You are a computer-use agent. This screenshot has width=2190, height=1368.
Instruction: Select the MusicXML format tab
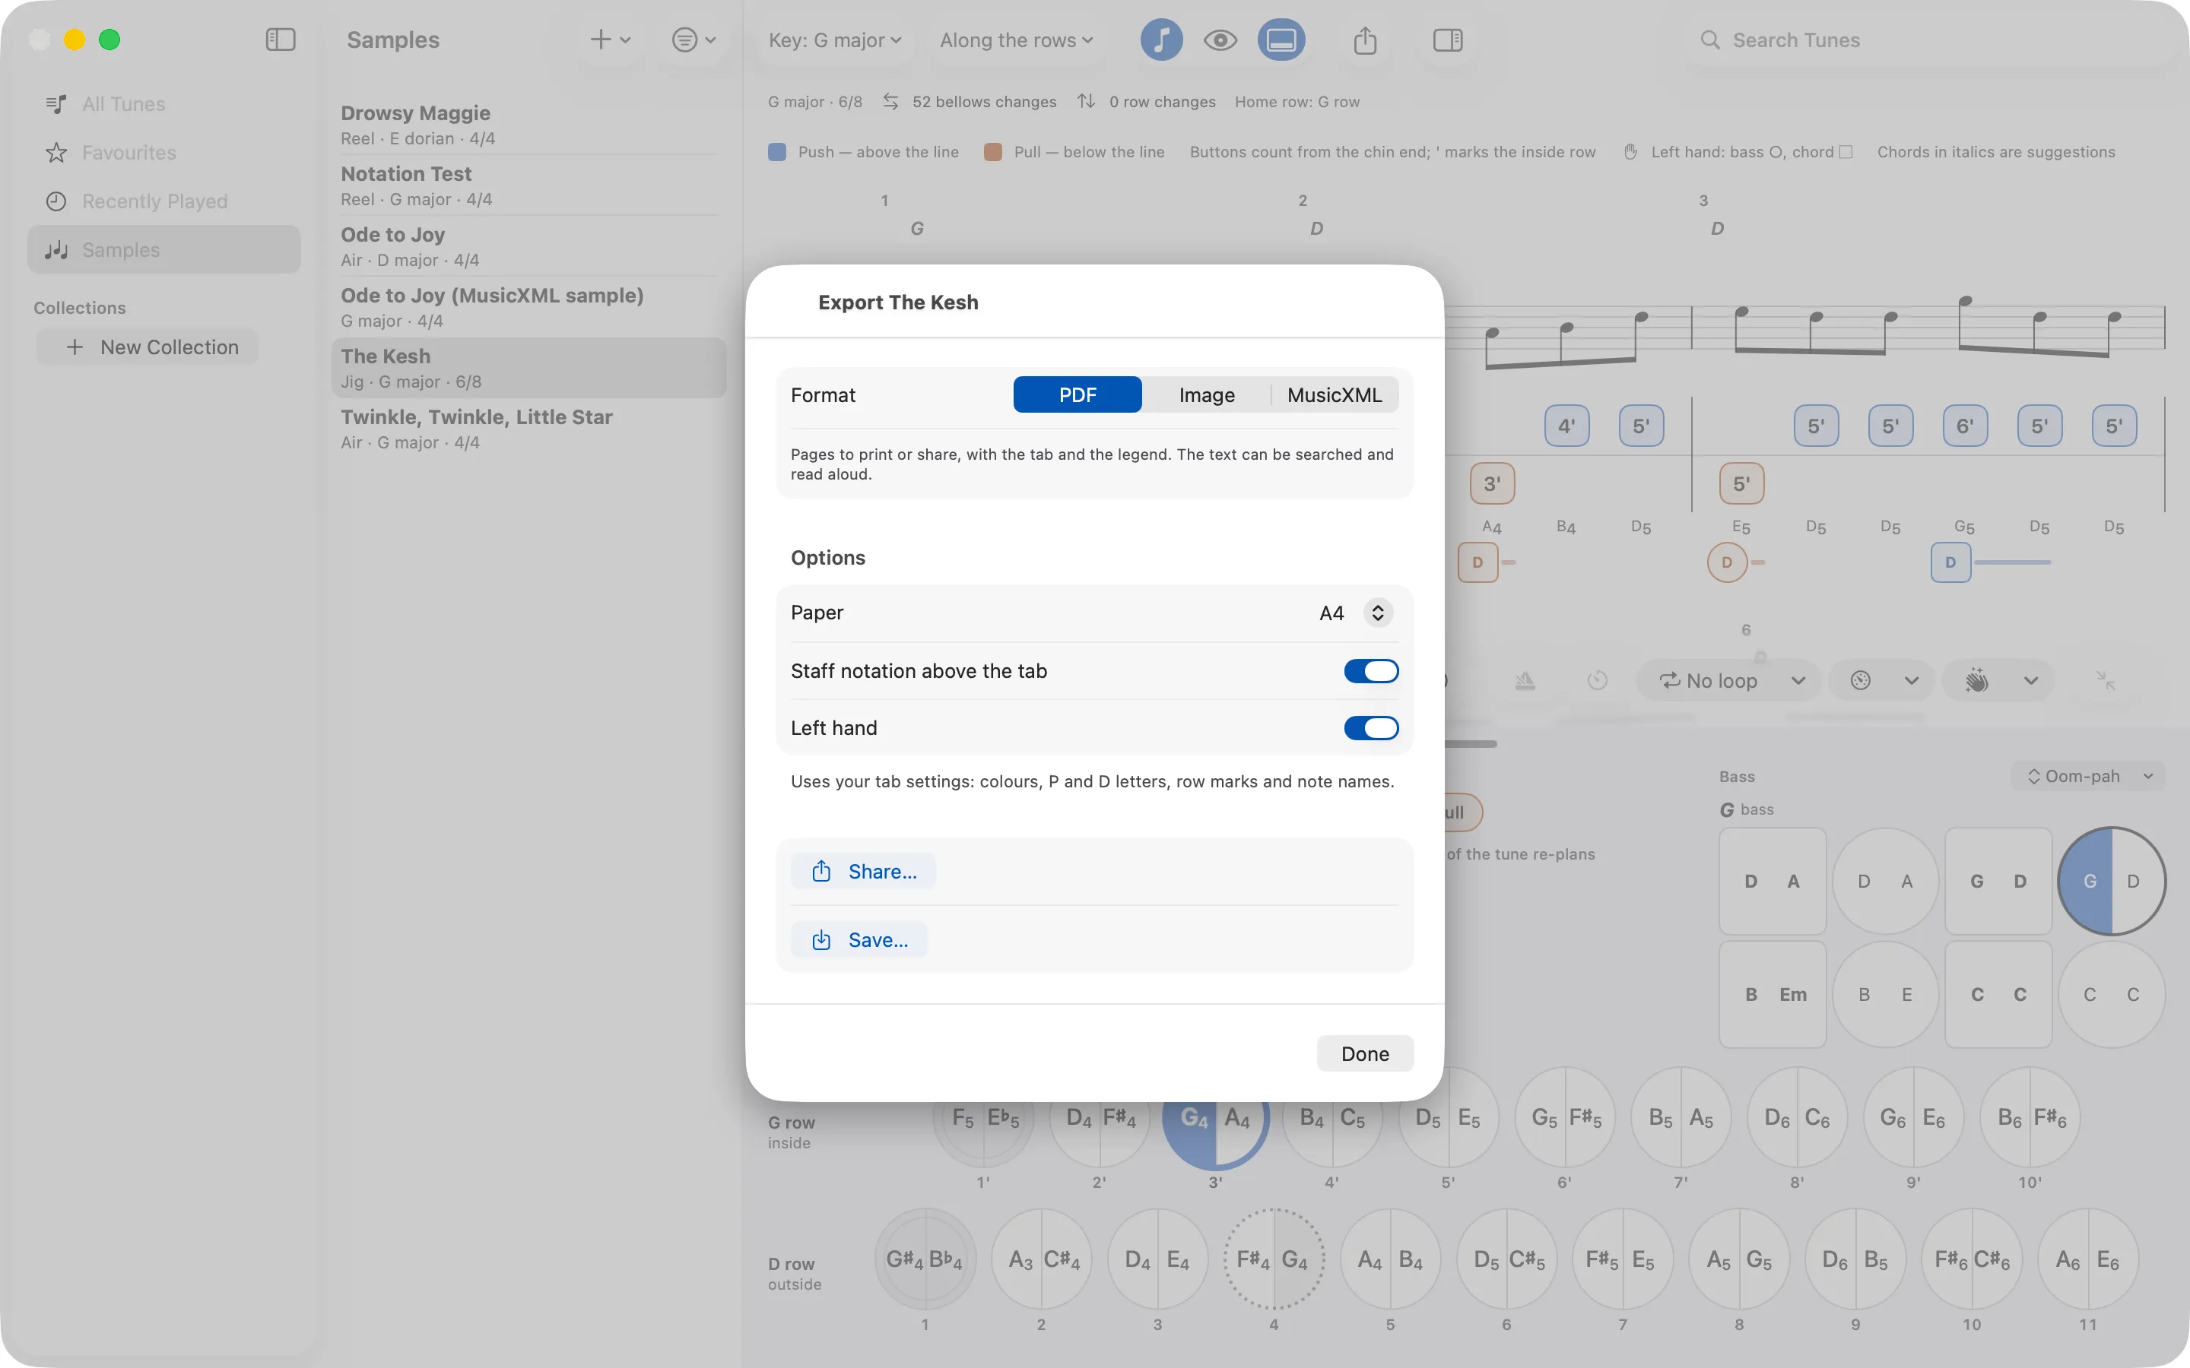[1335, 394]
